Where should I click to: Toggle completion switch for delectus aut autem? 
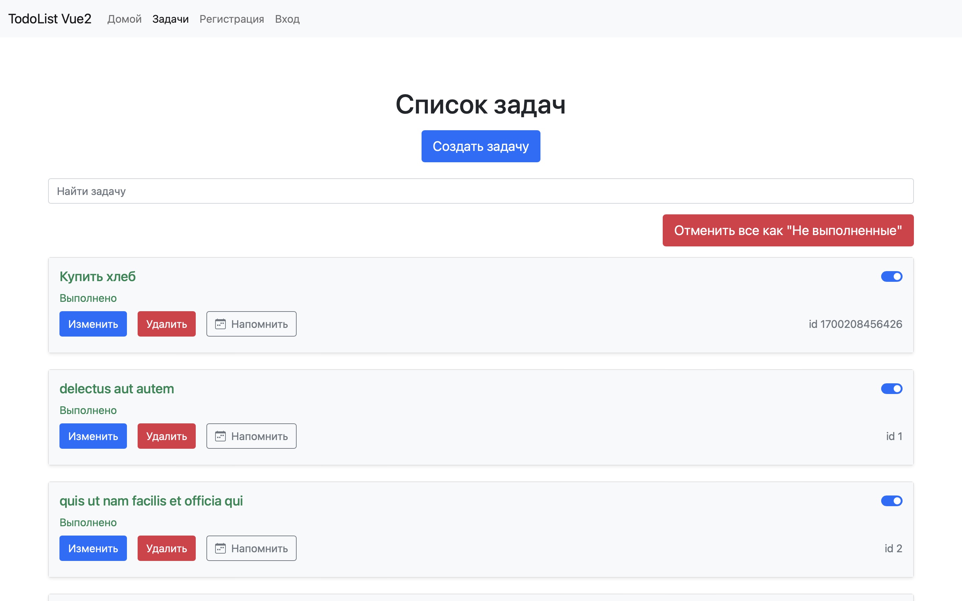[x=891, y=389]
